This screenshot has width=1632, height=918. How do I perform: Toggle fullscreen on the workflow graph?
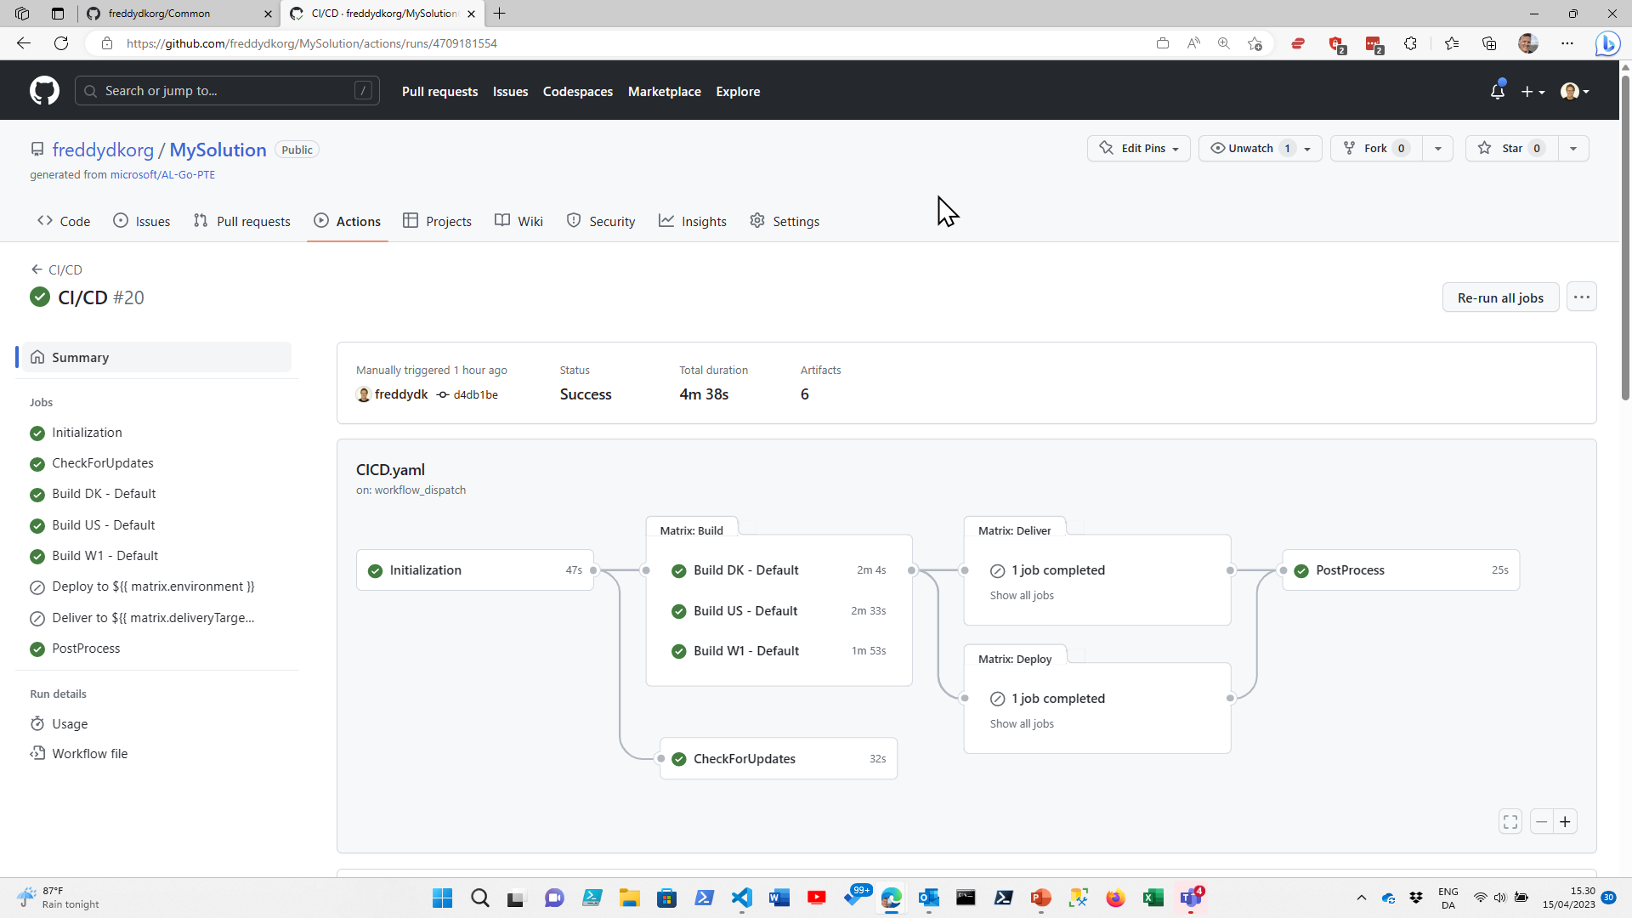1510,821
